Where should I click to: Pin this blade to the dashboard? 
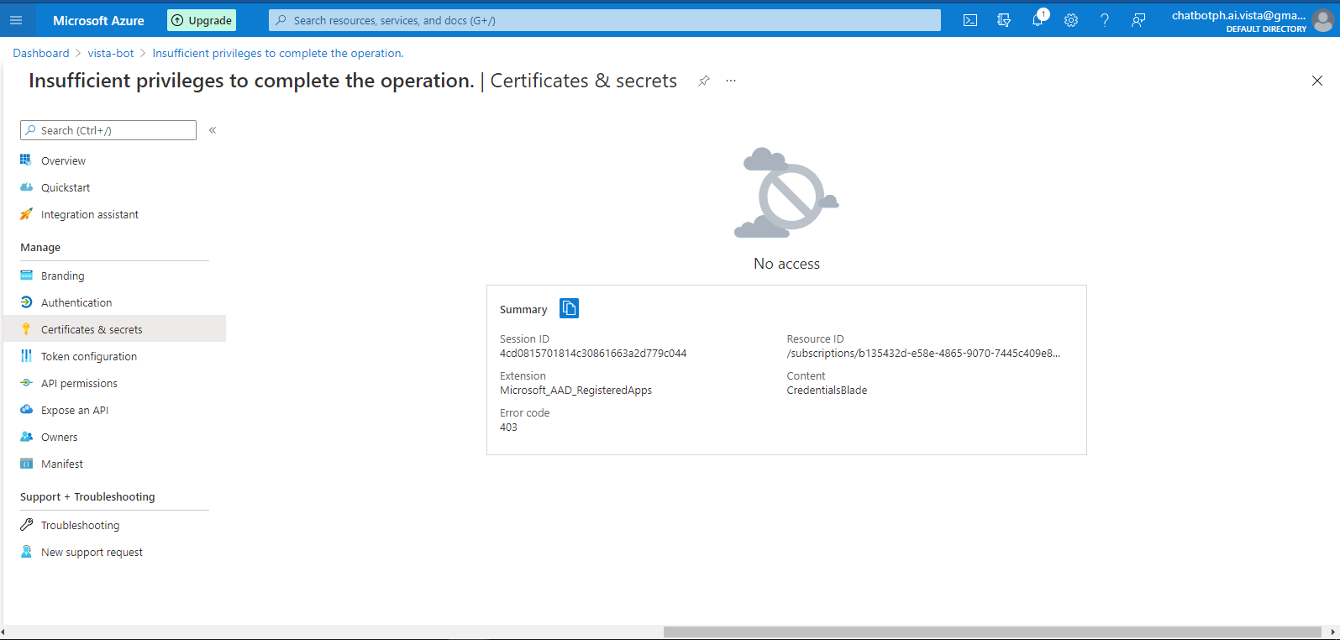click(704, 81)
